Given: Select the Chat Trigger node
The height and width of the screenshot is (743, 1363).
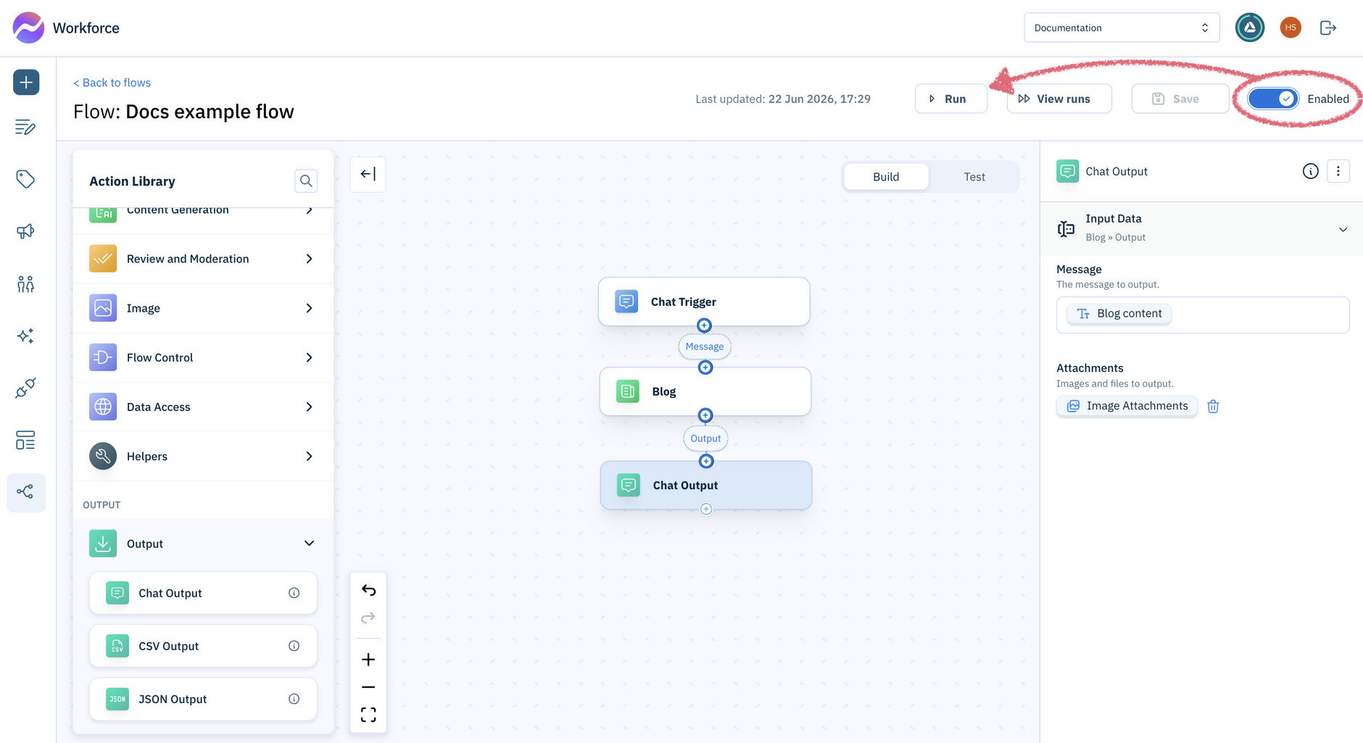Looking at the screenshot, I should (704, 302).
